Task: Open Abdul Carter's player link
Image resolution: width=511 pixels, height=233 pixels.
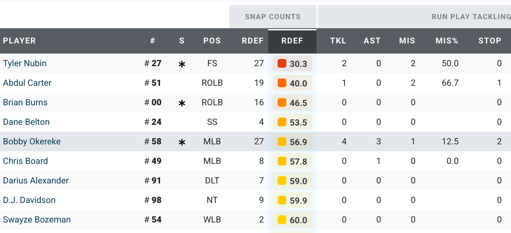Action: (27, 83)
